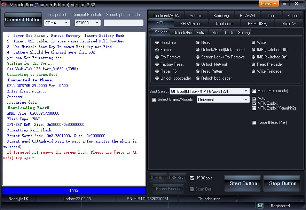
Task: Open the EMMC(ISP) tab
Action: coord(257,24)
